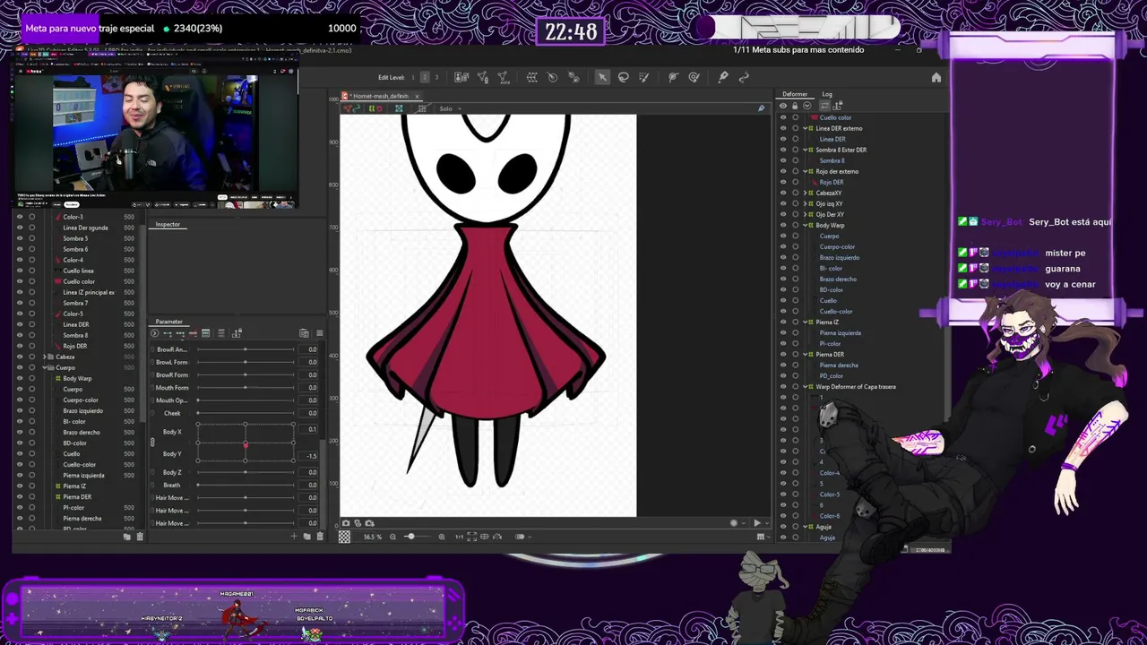
Task: Click the eye icon in Deformer panel header
Action: [x=783, y=106]
